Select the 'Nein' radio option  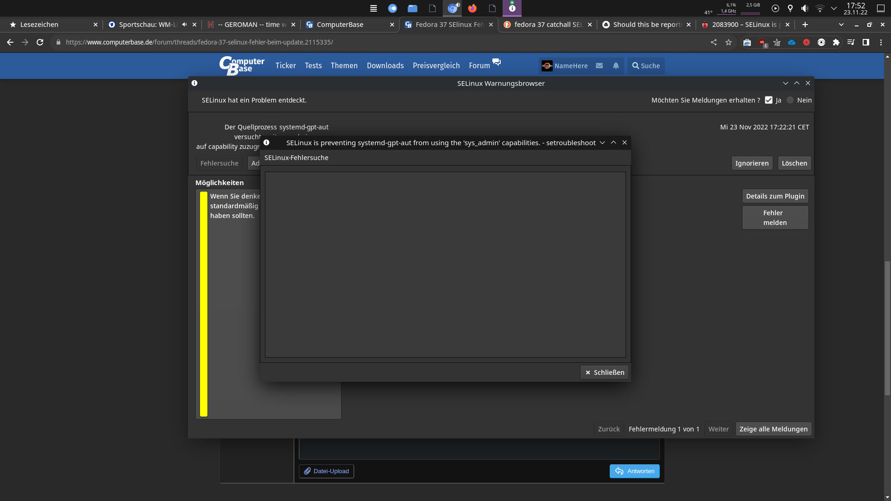coord(790,100)
